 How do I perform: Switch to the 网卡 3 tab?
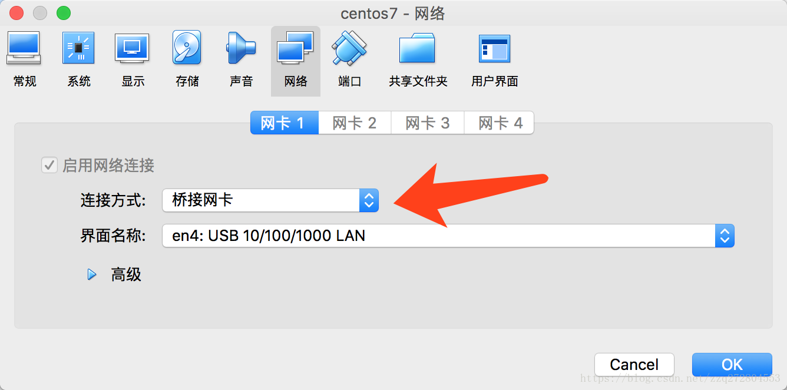pos(428,123)
